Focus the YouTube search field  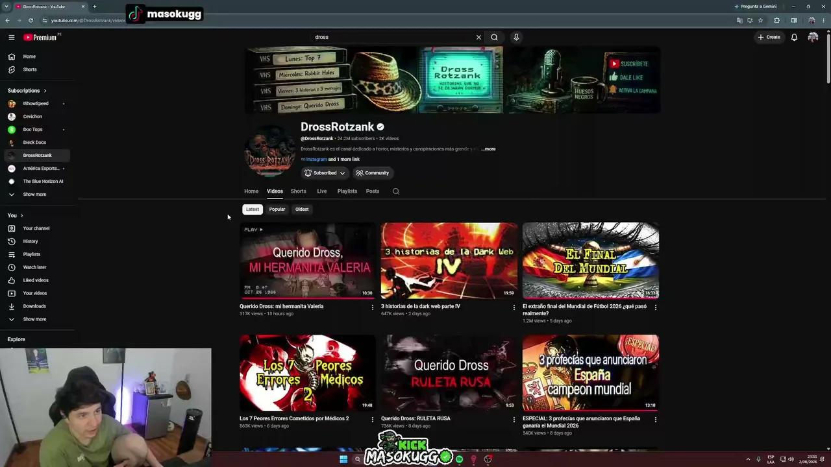[x=393, y=37]
